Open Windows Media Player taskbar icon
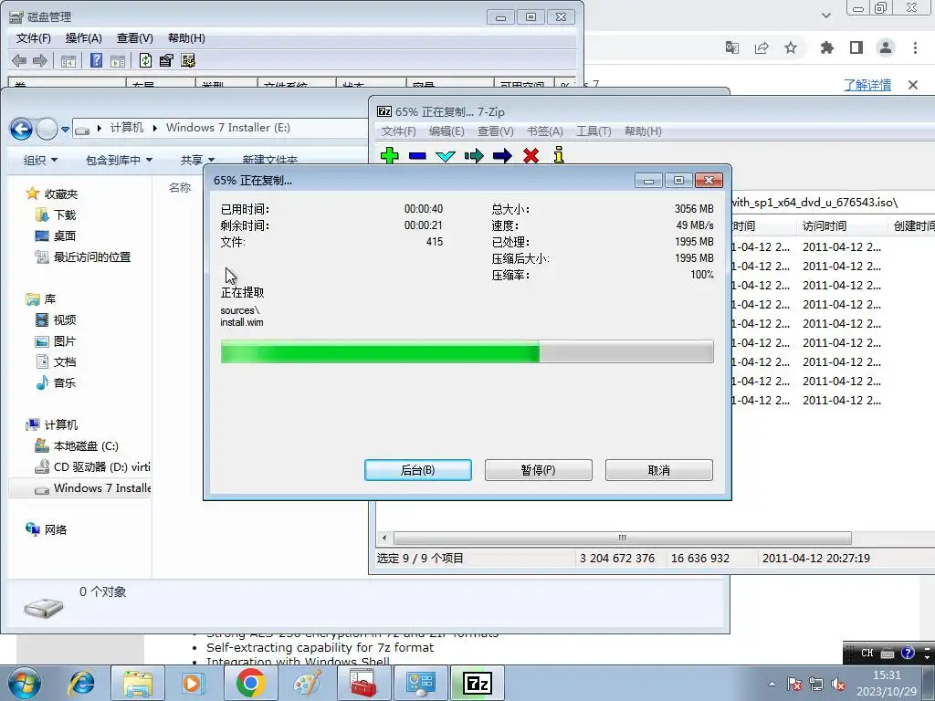935x701 pixels. pyautogui.click(x=194, y=683)
